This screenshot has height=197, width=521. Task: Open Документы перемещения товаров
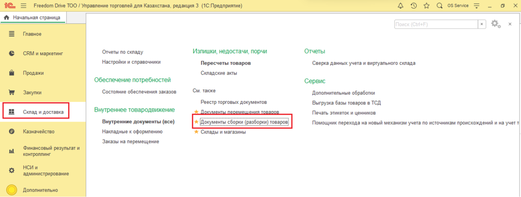tap(240, 112)
